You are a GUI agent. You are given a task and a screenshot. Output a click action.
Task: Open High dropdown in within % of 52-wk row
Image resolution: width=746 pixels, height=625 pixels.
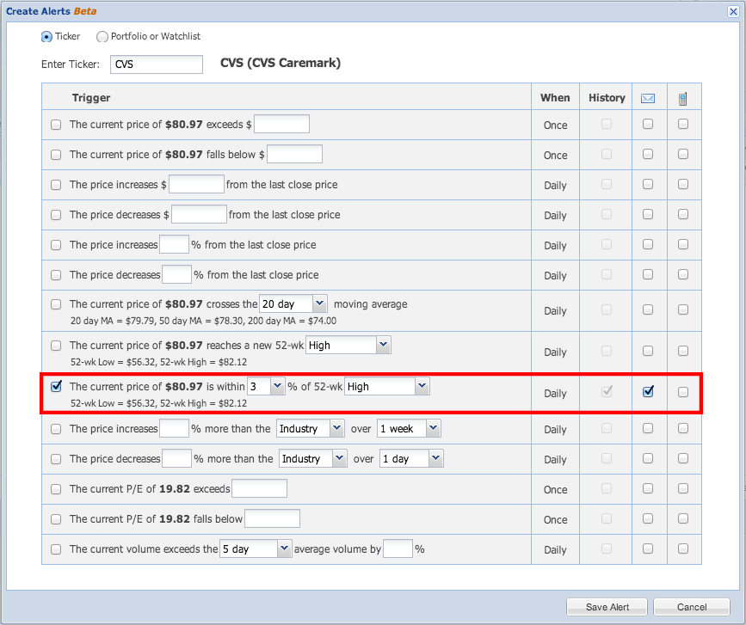[386, 386]
